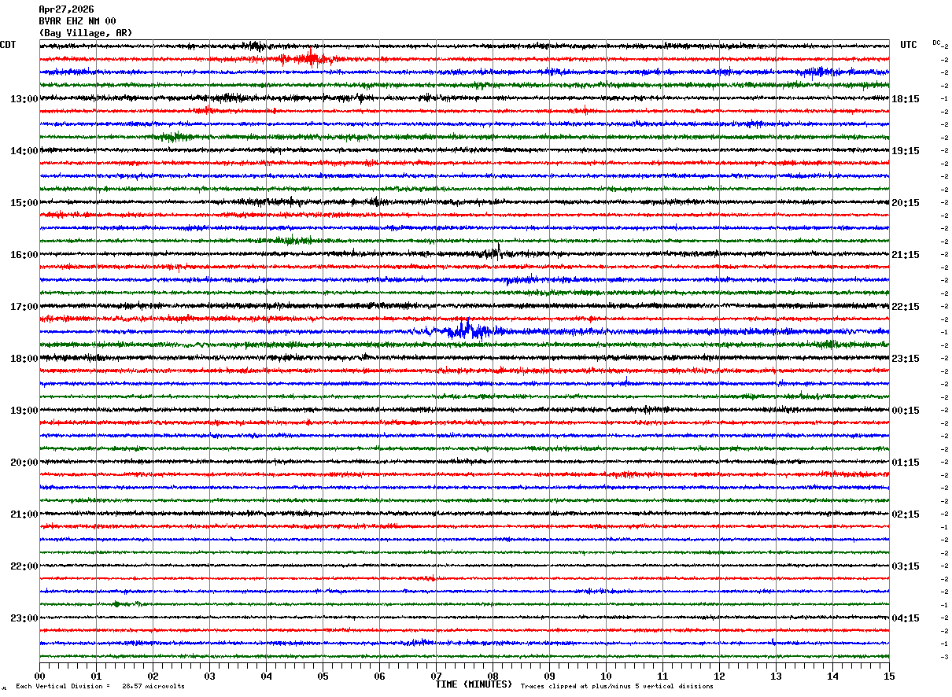
Task: Select the 19:00 CDT row label
Action: coord(24,410)
